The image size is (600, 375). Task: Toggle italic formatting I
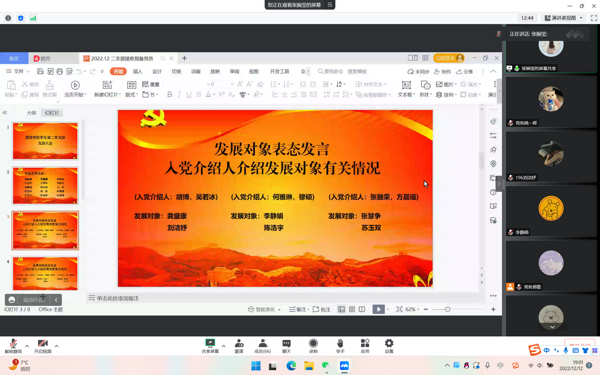179,94
